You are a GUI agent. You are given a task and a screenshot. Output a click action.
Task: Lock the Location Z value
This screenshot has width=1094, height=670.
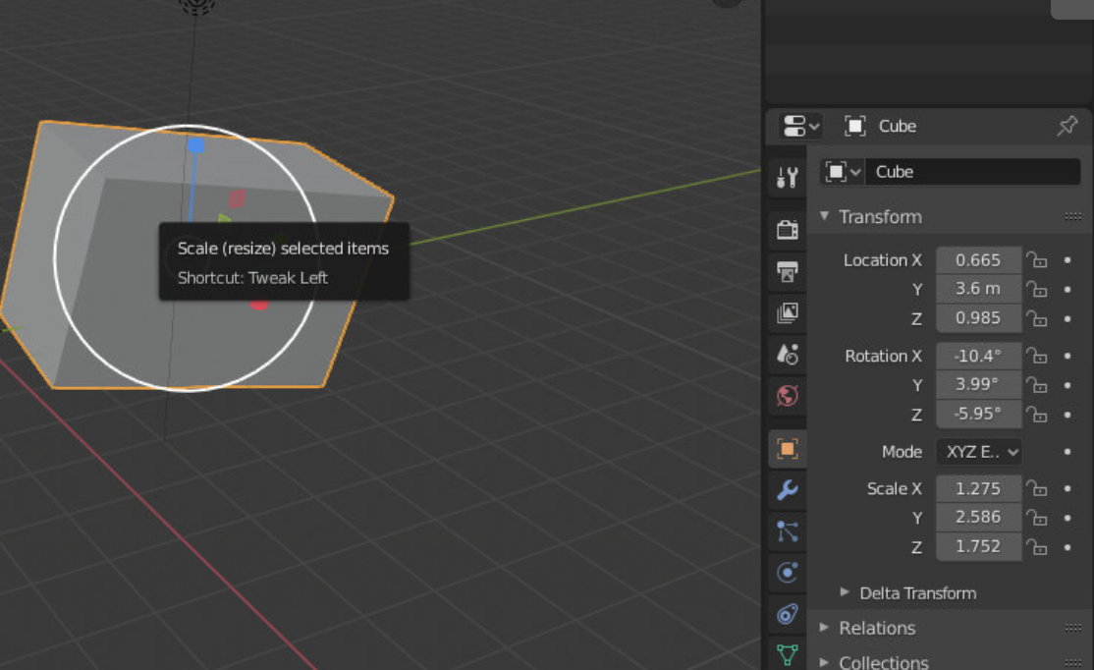click(1037, 319)
